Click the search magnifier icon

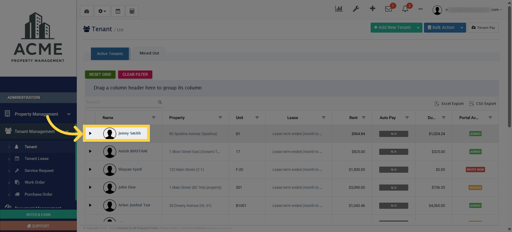point(160,102)
